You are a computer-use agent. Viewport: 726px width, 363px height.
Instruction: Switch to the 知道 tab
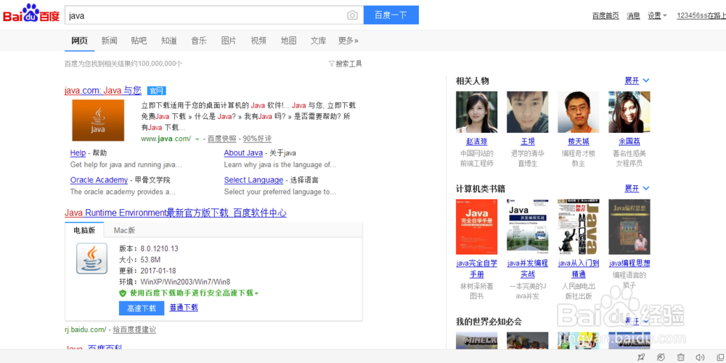pos(169,41)
